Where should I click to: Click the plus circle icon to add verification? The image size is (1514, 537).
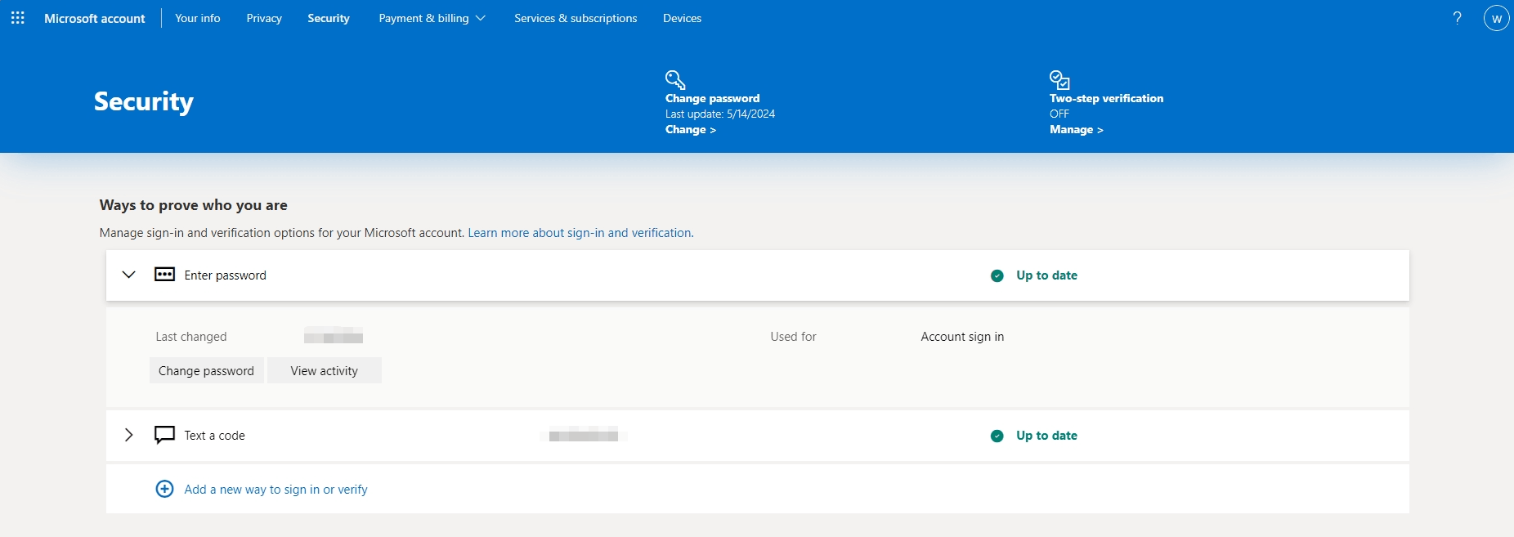coord(164,489)
